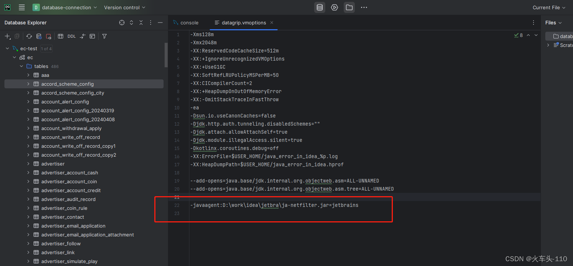The height and width of the screenshot is (266, 573).
Task: Deactivate the connection with red plug icon
Action: [x=48, y=36]
